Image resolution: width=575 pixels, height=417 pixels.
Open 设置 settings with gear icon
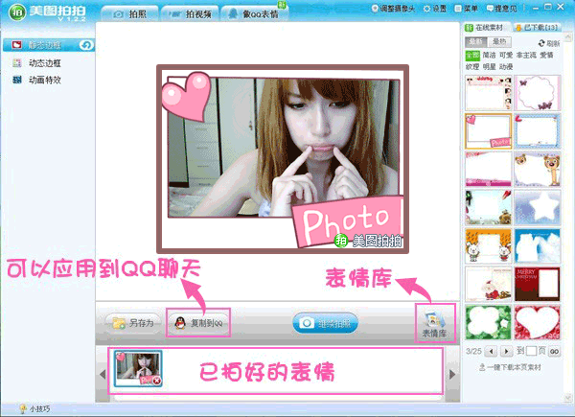click(434, 8)
